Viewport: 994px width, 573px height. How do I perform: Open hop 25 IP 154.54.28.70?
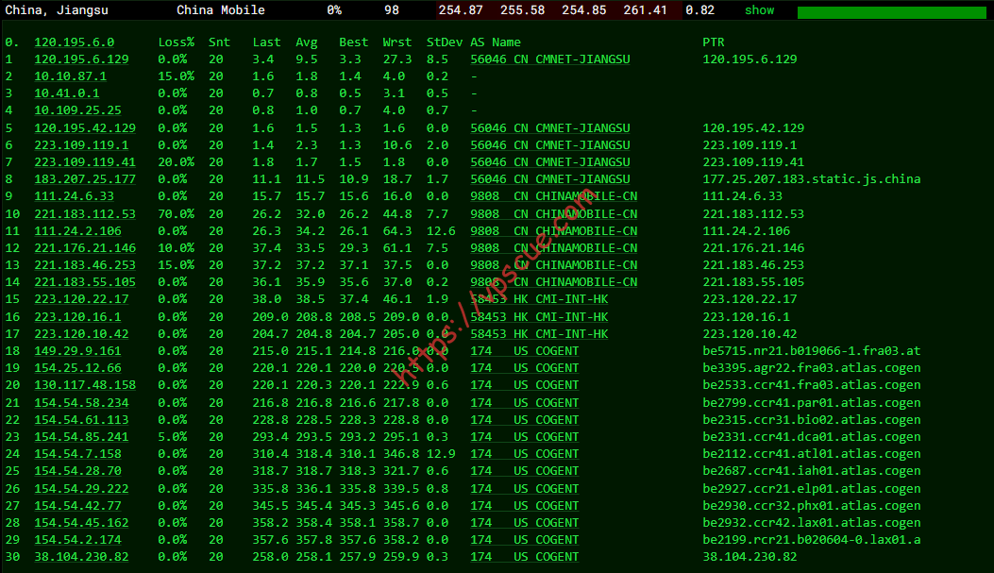click(77, 472)
